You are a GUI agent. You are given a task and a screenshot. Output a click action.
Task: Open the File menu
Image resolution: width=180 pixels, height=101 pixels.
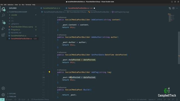2,5
